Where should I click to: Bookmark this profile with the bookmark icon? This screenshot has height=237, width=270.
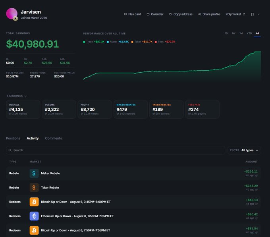[252, 14]
